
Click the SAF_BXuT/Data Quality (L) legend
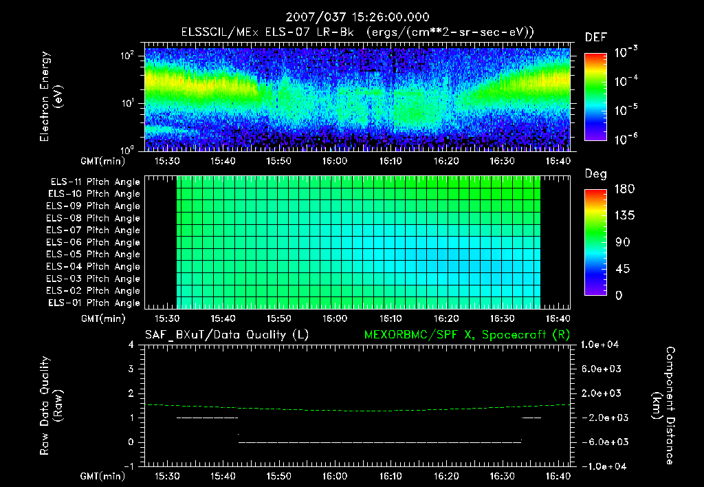point(227,335)
